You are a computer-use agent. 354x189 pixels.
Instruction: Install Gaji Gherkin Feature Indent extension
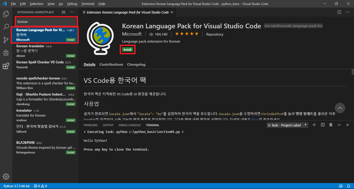[71, 104]
